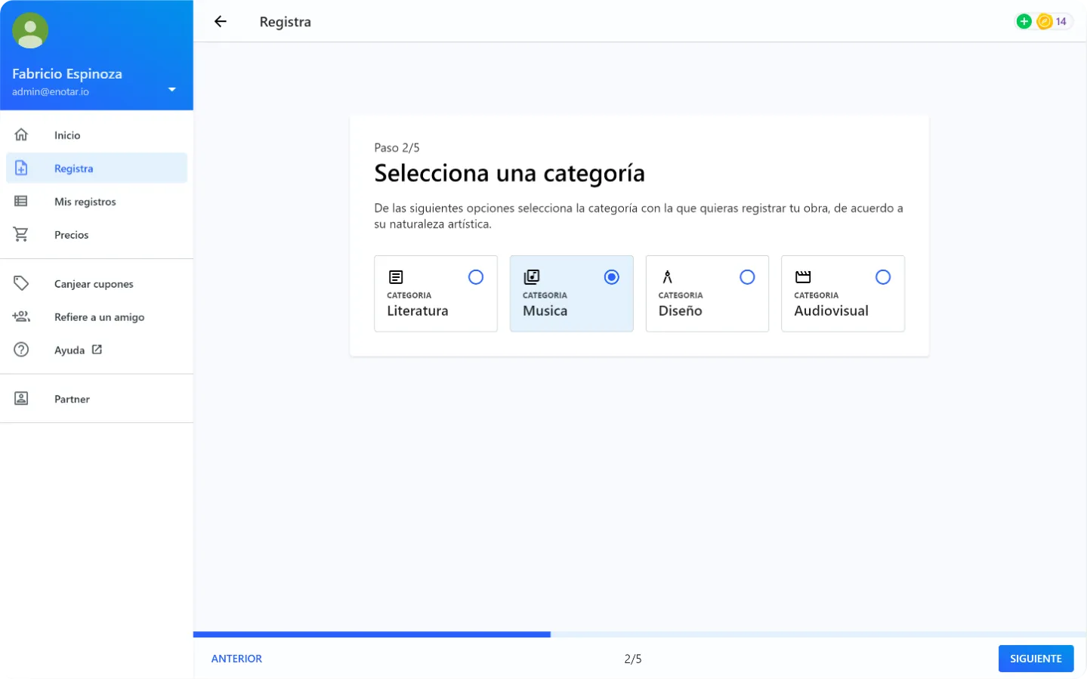1087x679 pixels.
Task: Select the home icon for Inicio
Action: pos(21,134)
